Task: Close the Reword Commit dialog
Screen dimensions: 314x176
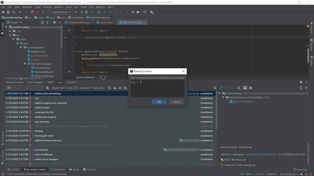Action: click(x=183, y=71)
